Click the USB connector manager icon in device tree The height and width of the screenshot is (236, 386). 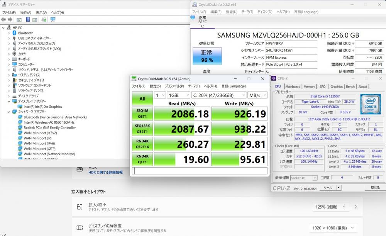pyautogui.click(x=14, y=38)
